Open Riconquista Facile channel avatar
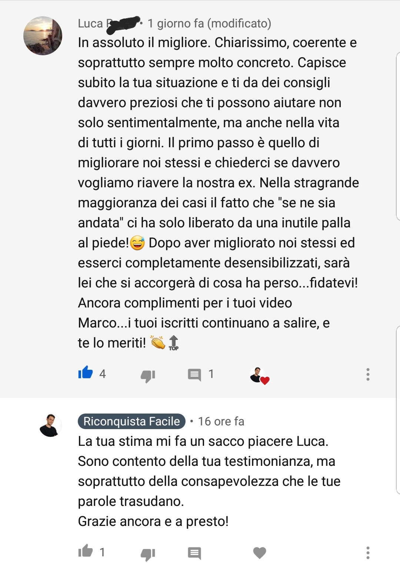This screenshot has width=400, height=563. (50, 425)
